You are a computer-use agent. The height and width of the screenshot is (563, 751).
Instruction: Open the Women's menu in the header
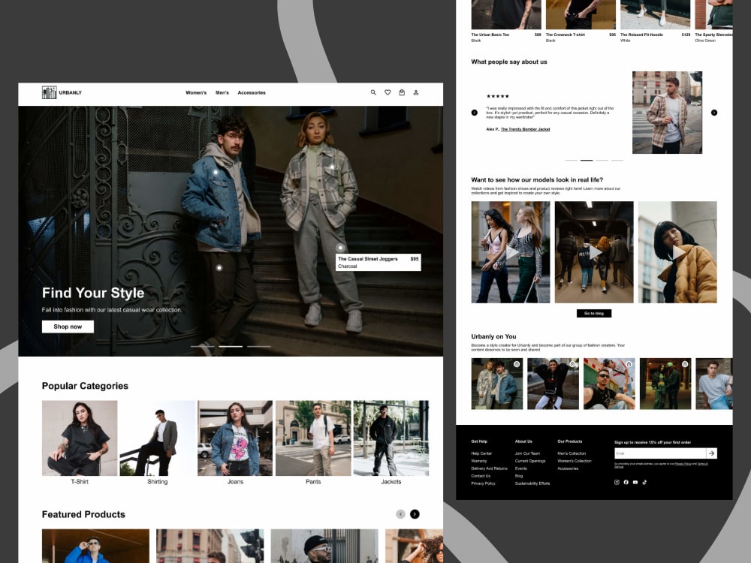pyautogui.click(x=196, y=92)
